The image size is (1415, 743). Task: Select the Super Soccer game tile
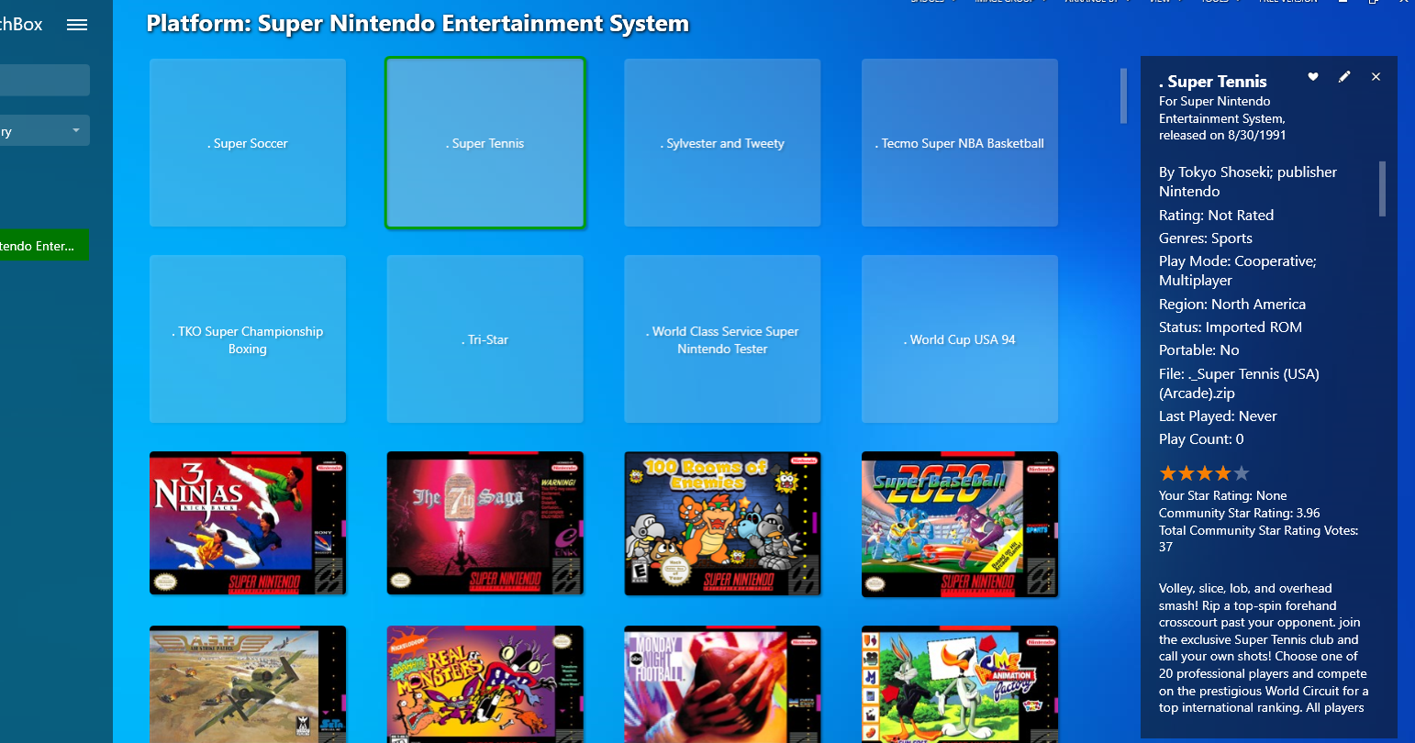pyautogui.click(x=248, y=143)
